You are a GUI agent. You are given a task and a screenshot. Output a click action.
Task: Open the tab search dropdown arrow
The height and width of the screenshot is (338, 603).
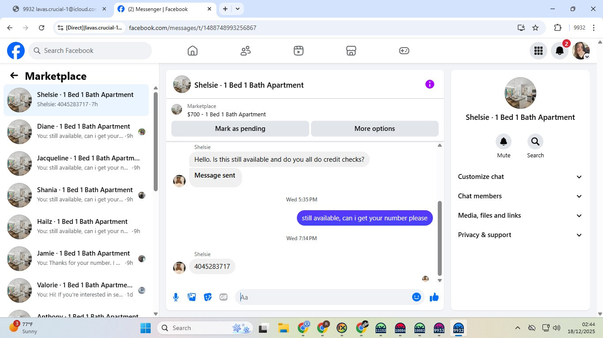coord(238,9)
